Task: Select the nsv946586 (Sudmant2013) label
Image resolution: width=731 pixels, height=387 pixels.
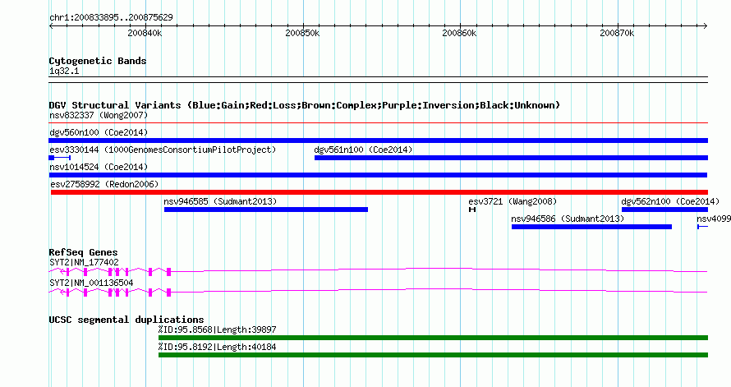Action: pyautogui.click(x=568, y=219)
